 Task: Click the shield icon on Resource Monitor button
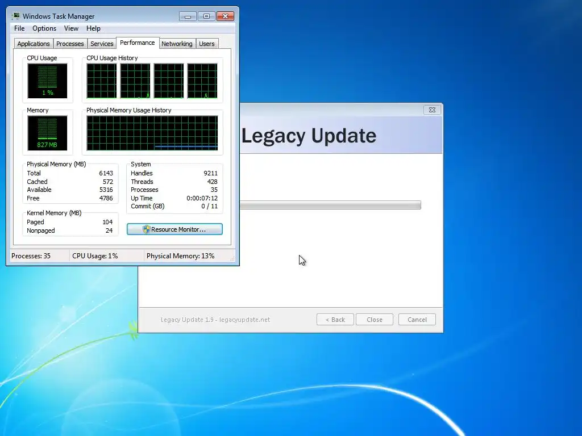[x=146, y=229]
